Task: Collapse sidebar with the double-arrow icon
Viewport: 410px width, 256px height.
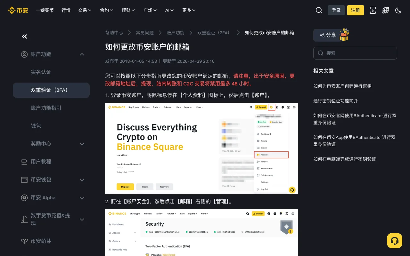Action: [24, 36]
